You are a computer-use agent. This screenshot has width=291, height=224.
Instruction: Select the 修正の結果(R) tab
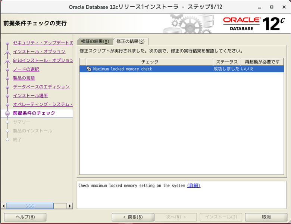click(131, 41)
